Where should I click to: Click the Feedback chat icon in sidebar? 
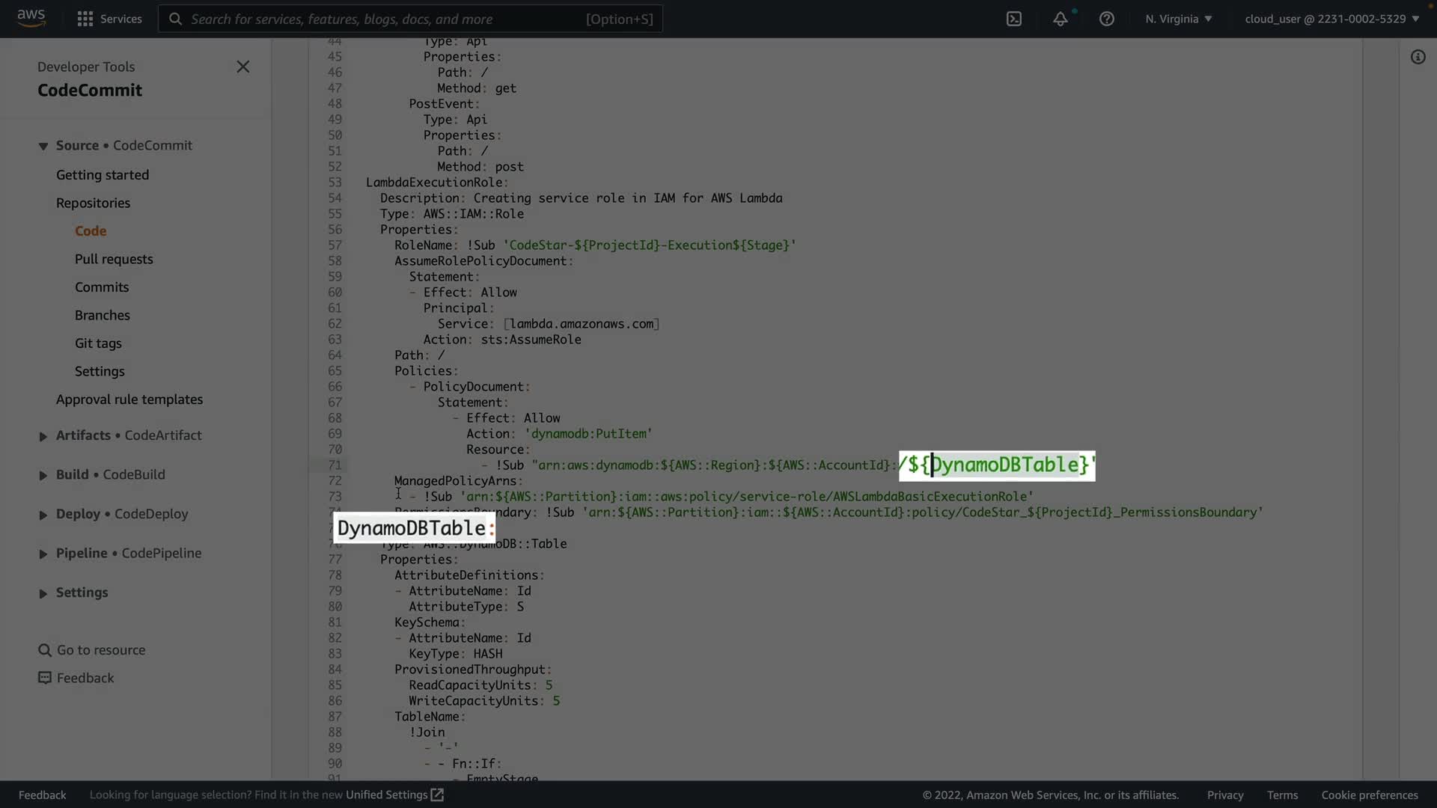tap(45, 678)
